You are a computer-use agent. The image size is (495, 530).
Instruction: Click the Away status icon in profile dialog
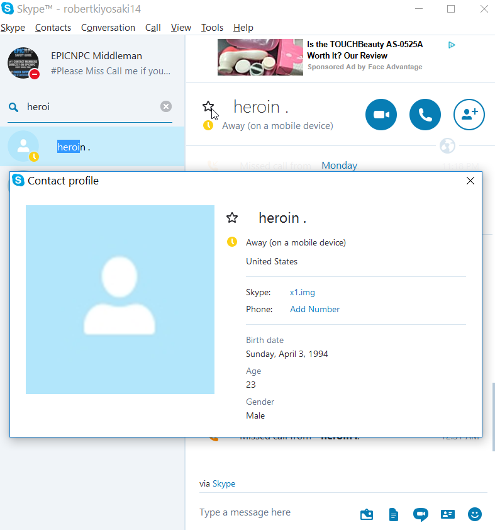[x=232, y=242]
